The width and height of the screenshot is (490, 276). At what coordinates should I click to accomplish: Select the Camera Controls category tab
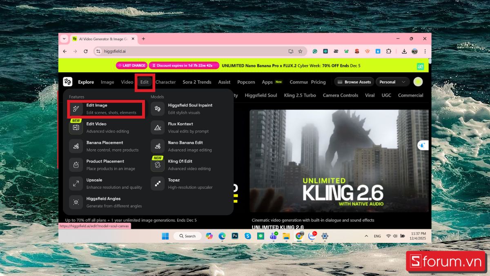coord(341,95)
